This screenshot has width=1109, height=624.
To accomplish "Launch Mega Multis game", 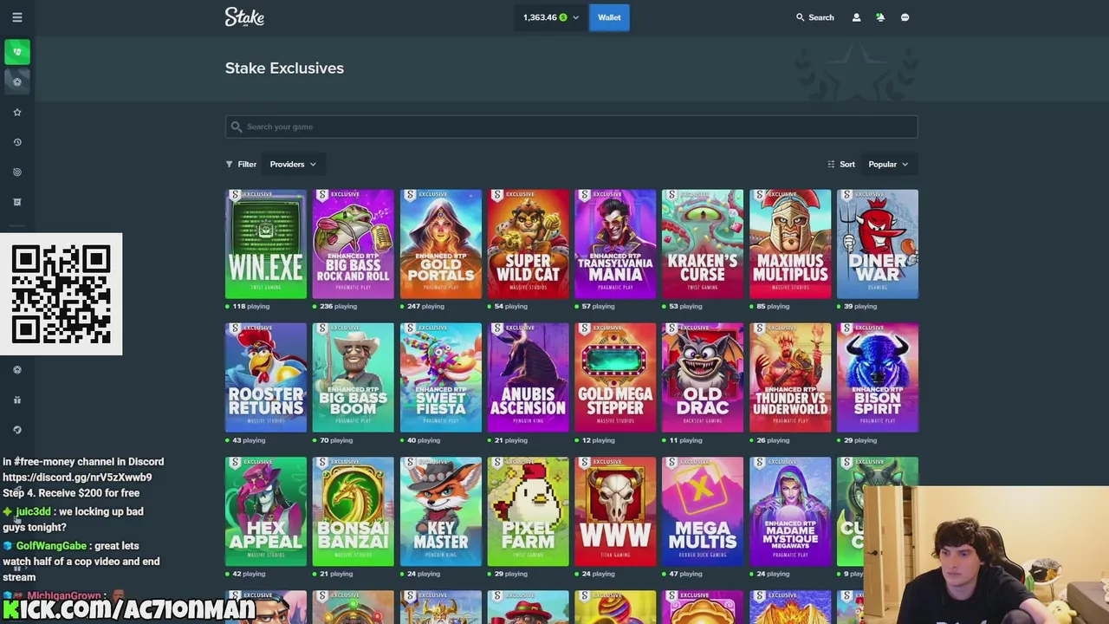I will (x=703, y=511).
